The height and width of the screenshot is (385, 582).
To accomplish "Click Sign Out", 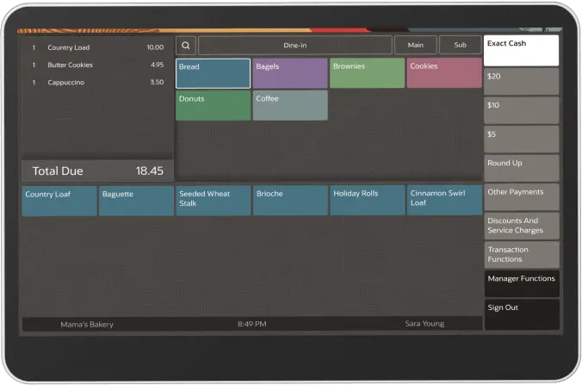I will [x=521, y=314].
